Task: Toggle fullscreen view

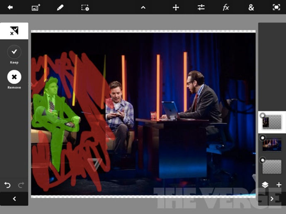Action: click(276, 7)
